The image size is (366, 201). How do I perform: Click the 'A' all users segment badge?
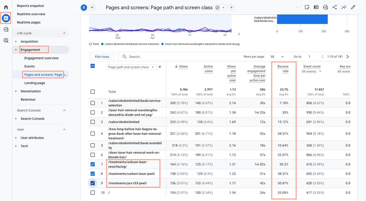[84, 8]
